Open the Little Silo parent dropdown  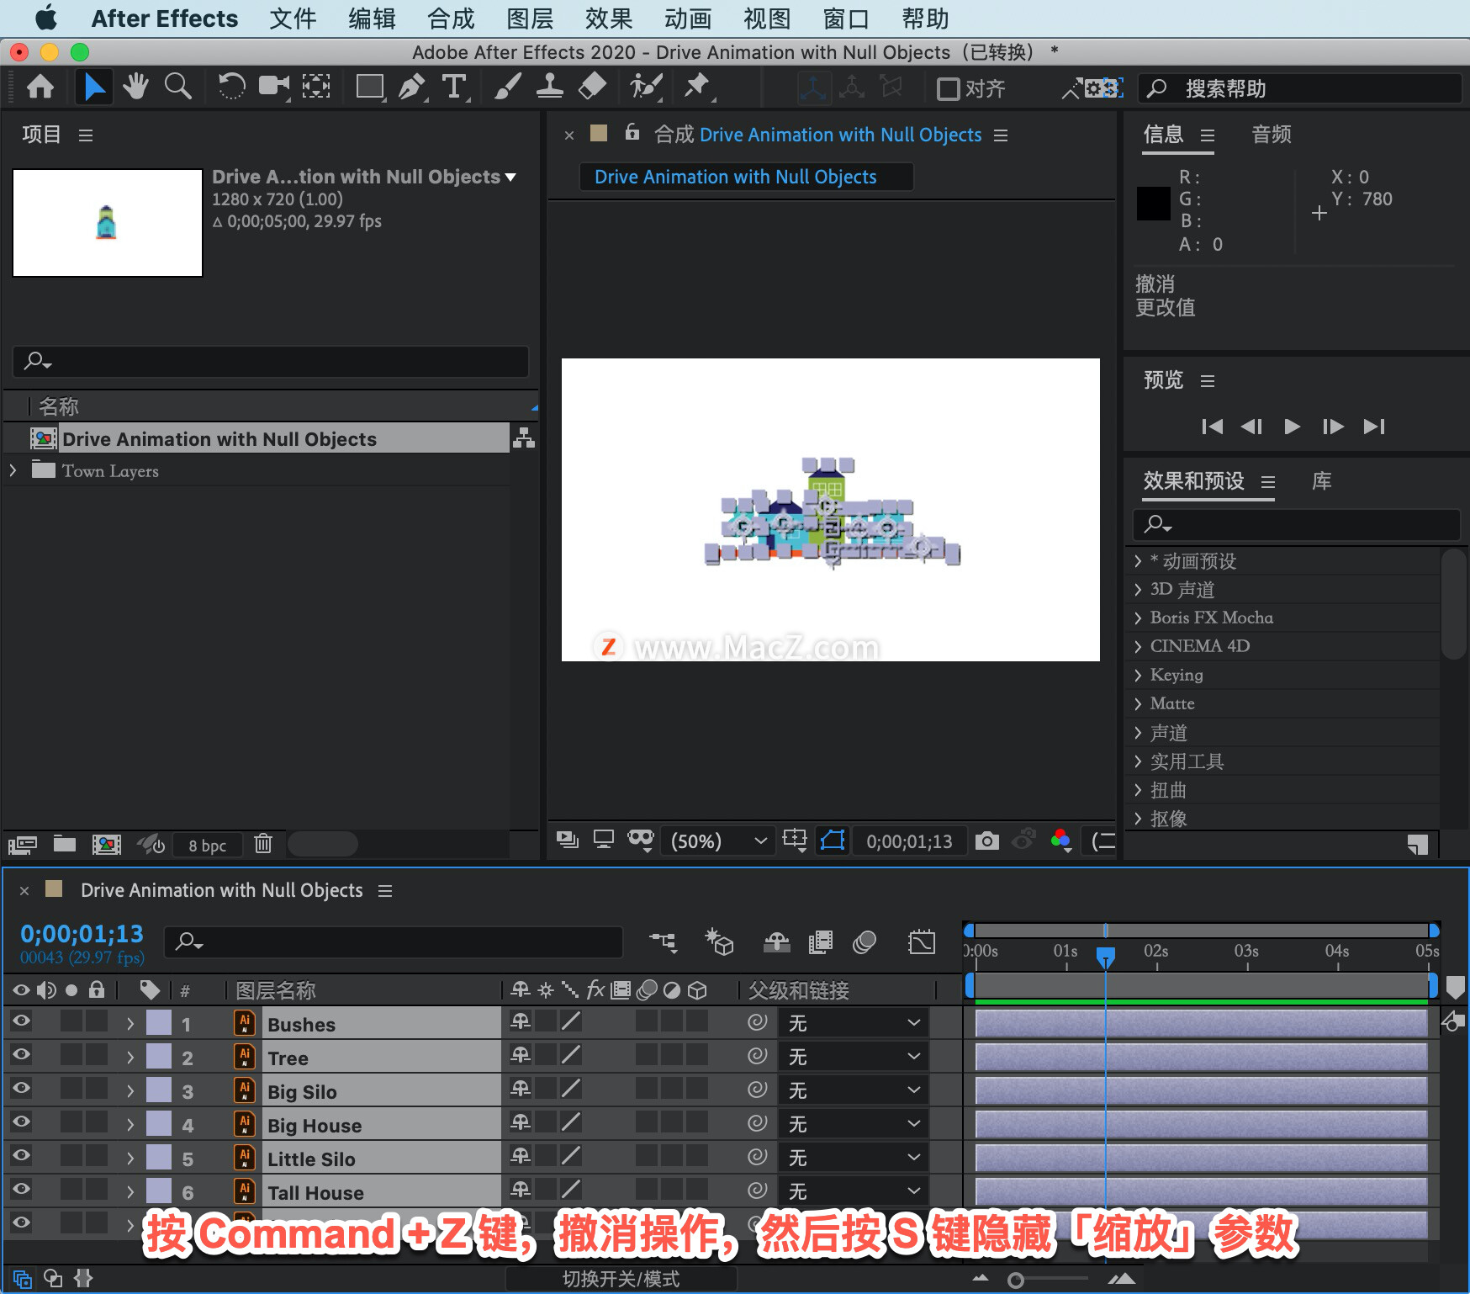click(x=854, y=1158)
